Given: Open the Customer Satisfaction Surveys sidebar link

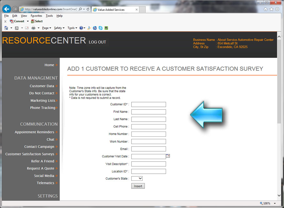Looking at the screenshot, I should pyautogui.click(x=30, y=154).
